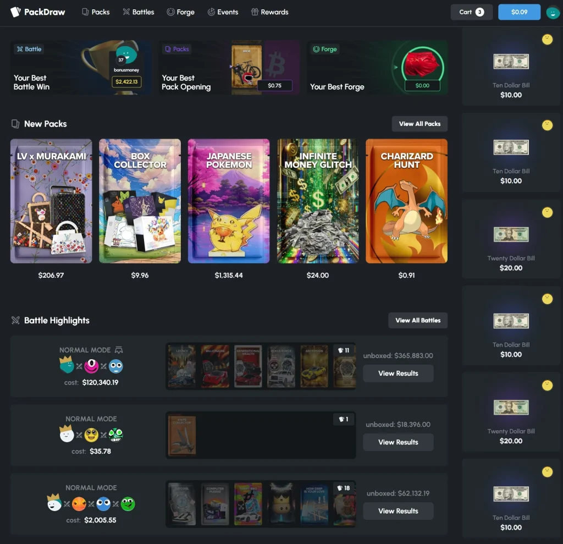
Task: Click the Computer Please pack thumbnail
Action: [x=215, y=504]
